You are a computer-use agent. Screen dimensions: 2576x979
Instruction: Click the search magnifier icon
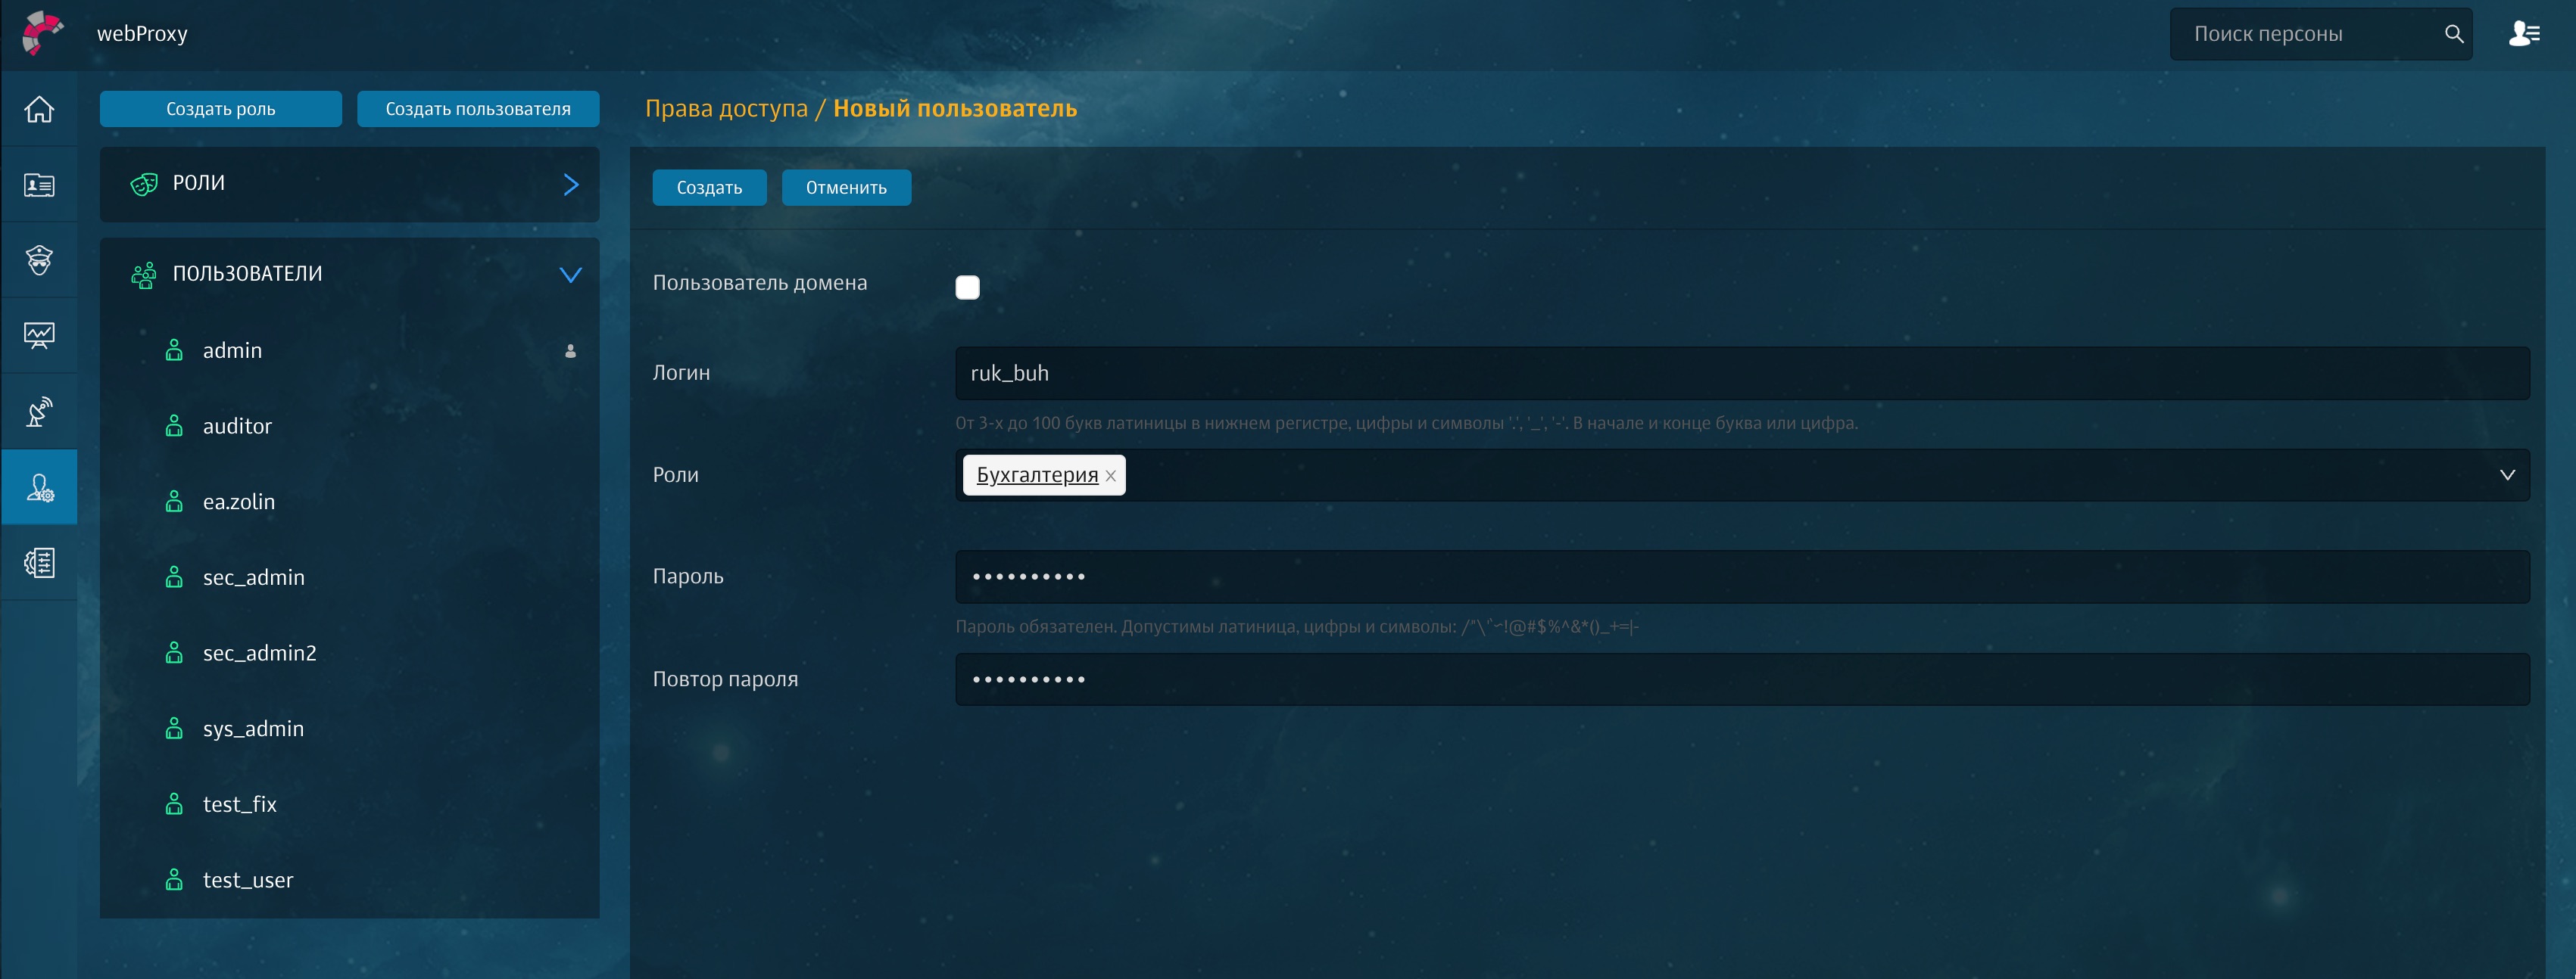pos(2453,34)
